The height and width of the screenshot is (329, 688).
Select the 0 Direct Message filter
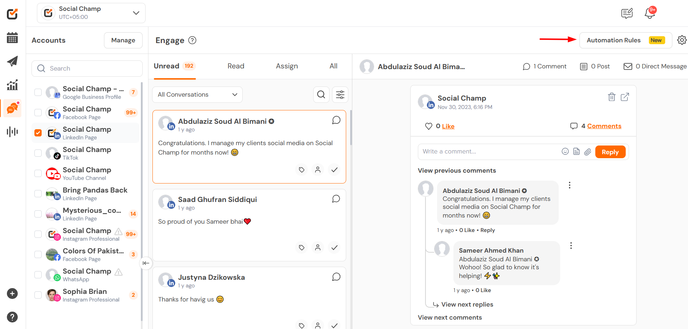click(655, 67)
